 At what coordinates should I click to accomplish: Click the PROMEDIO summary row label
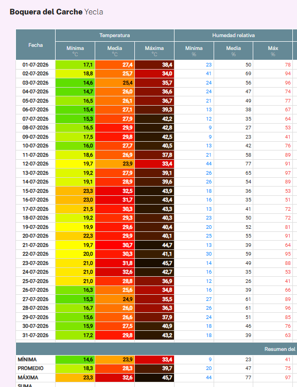coord(30,368)
